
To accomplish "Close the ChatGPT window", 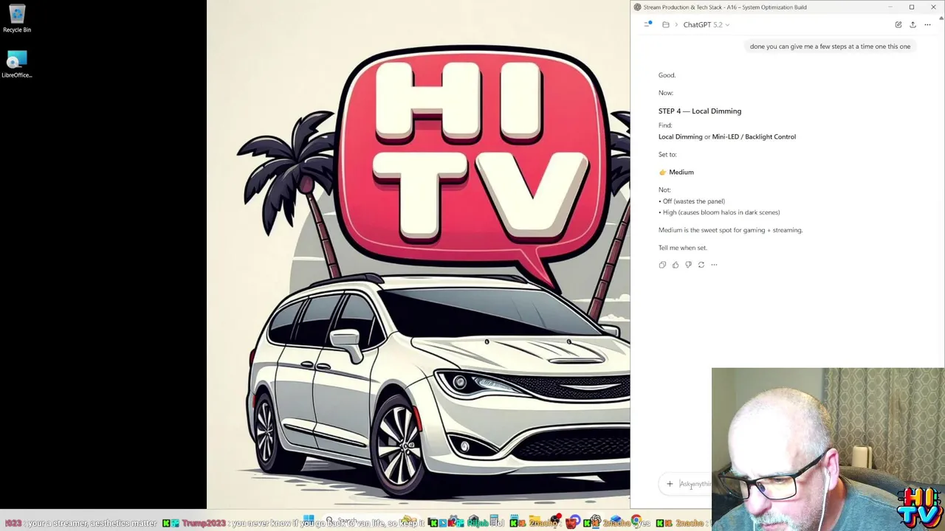I will [933, 7].
